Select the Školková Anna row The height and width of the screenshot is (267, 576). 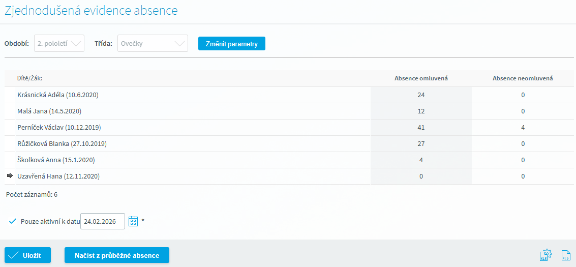[56, 160]
